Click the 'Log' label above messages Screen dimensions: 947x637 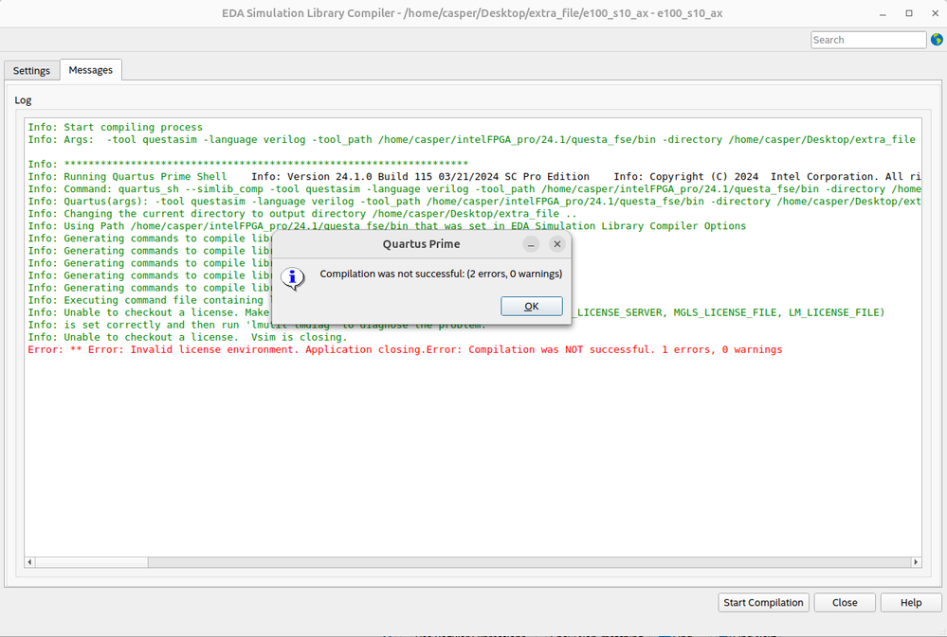click(x=23, y=100)
